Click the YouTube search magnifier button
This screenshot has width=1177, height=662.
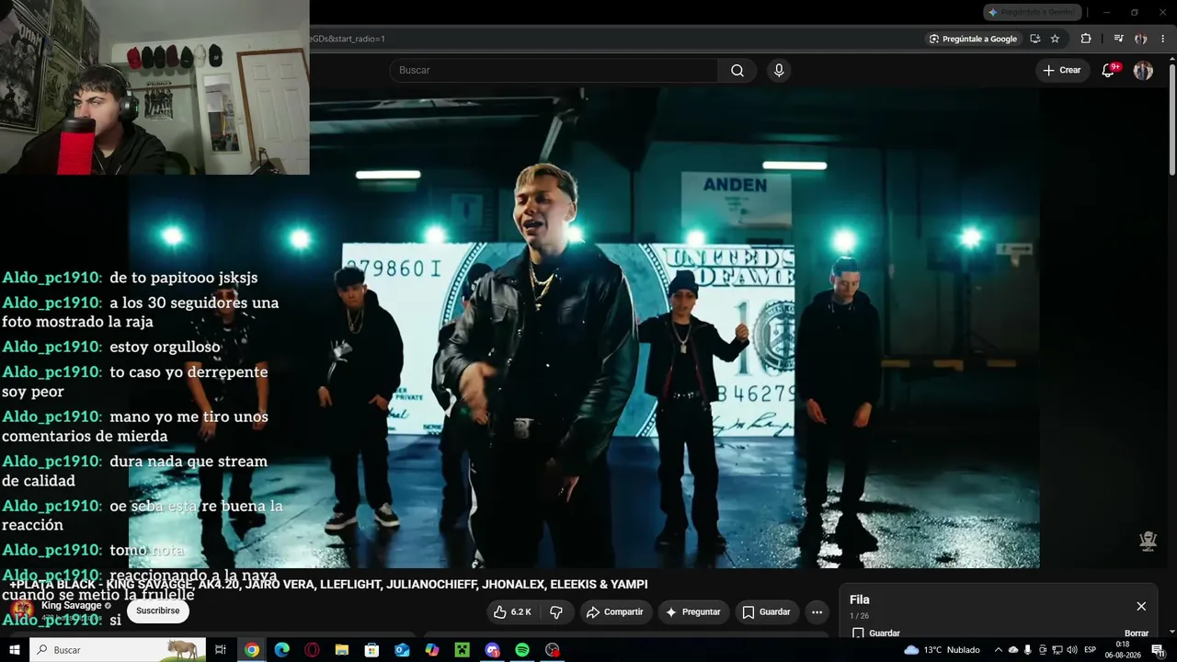[737, 71]
